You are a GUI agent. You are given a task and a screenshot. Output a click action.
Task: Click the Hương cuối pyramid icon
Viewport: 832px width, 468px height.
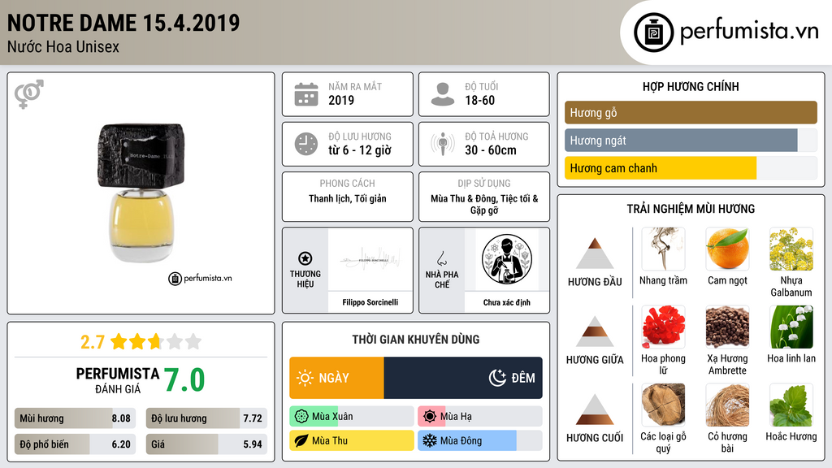pos(595,409)
